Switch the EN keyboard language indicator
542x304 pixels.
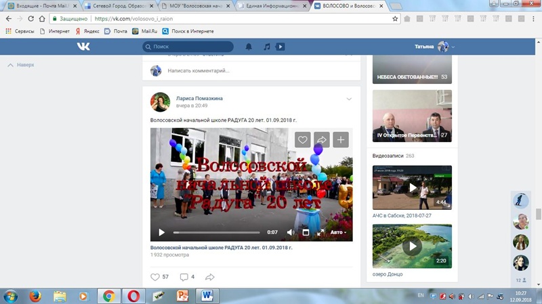pyautogui.click(x=421, y=295)
